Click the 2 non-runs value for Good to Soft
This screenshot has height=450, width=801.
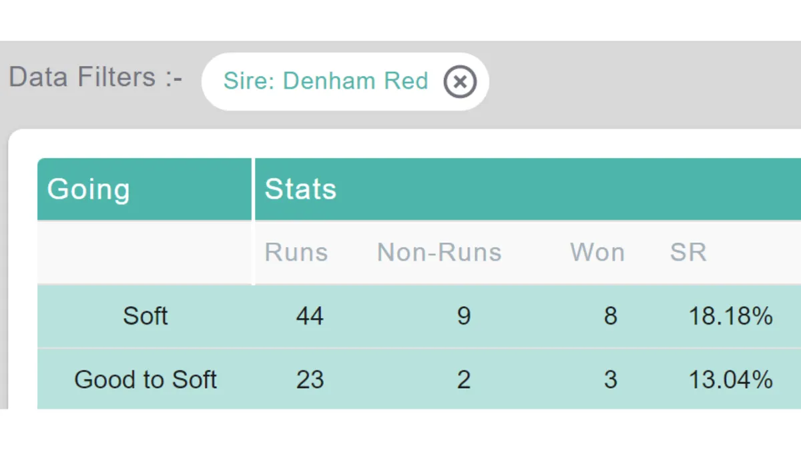pos(464,379)
